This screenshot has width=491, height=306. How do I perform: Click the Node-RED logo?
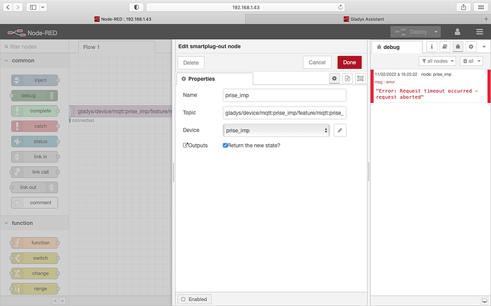[33, 33]
